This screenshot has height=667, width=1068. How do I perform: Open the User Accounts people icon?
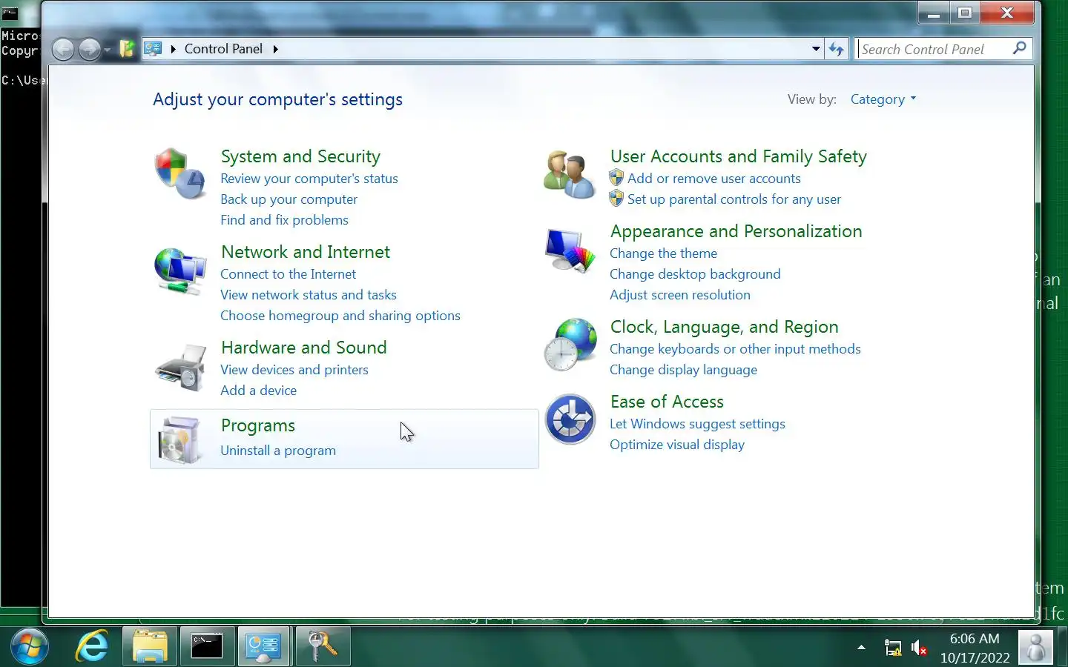point(569,174)
